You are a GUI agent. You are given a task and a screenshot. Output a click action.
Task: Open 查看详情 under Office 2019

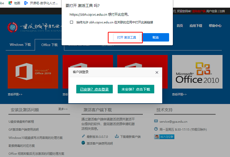coord(15,95)
